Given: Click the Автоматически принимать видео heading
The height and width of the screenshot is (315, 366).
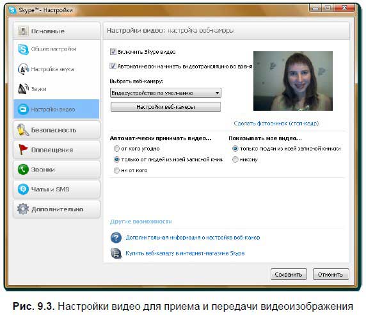Looking at the screenshot, I should pos(161,138).
